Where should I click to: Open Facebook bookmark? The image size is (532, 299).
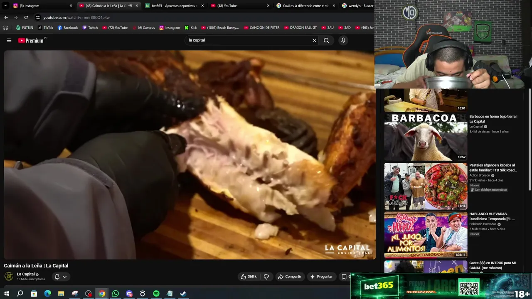coord(68,28)
